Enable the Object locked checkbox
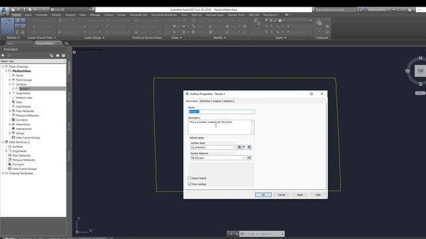The image size is (426, 239). pos(190,178)
